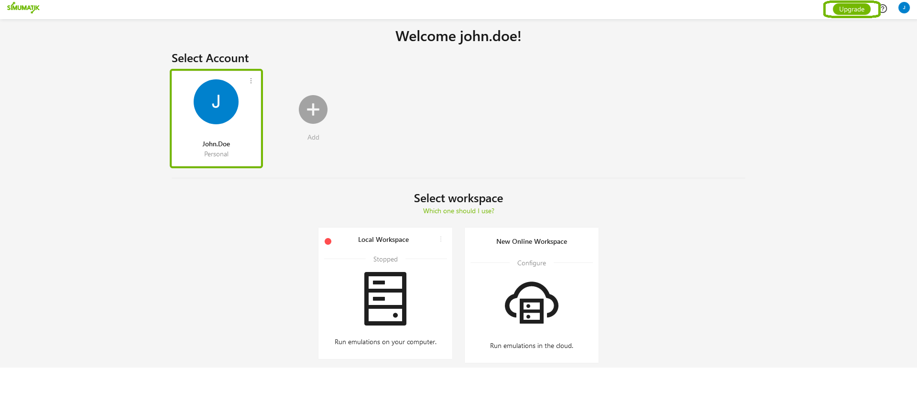Click the local server rack icon
This screenshot has width=917, height=413.
(385, 299)
